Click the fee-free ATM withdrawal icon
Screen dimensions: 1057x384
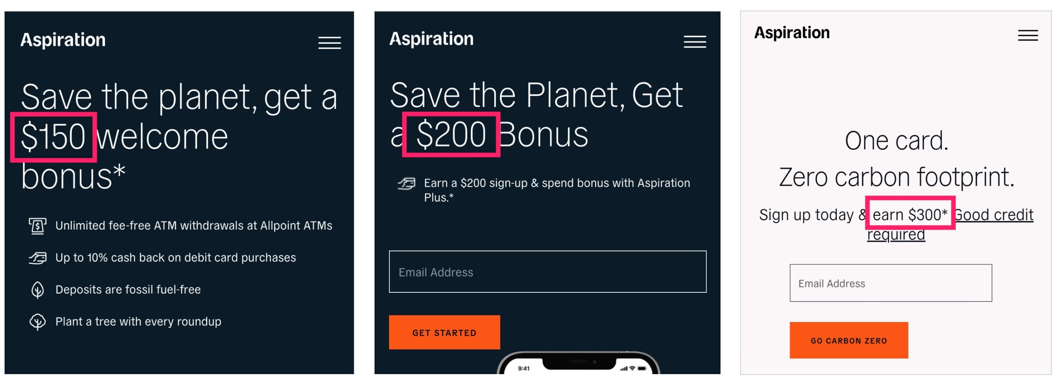[38, 225]
